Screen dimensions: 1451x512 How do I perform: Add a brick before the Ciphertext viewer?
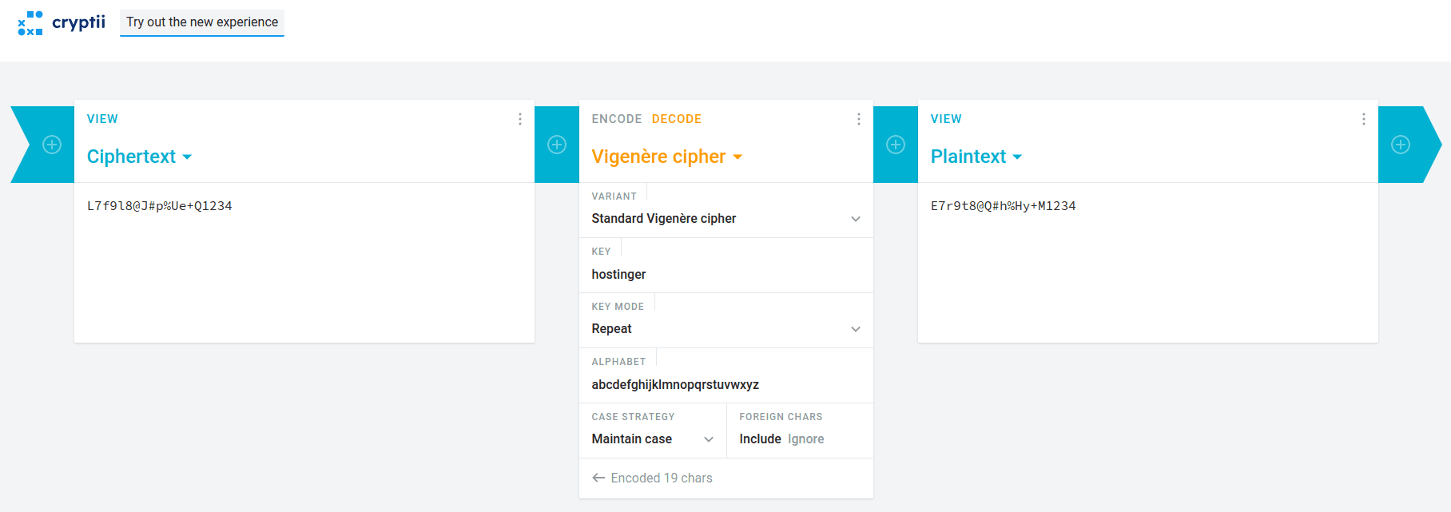[52, 145]
